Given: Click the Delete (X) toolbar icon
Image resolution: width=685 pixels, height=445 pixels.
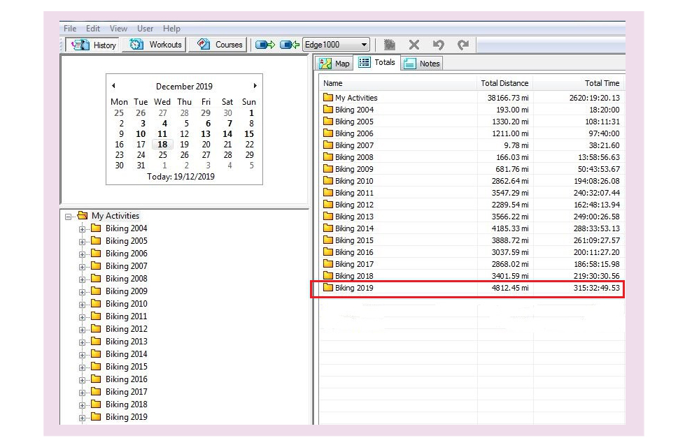Looking at the screenshot, I should (x=414, y=45).
